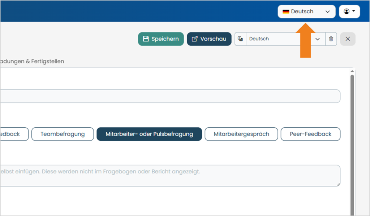Click the notes text area
The height and width of the screenshot is (216, 370).
170,176
